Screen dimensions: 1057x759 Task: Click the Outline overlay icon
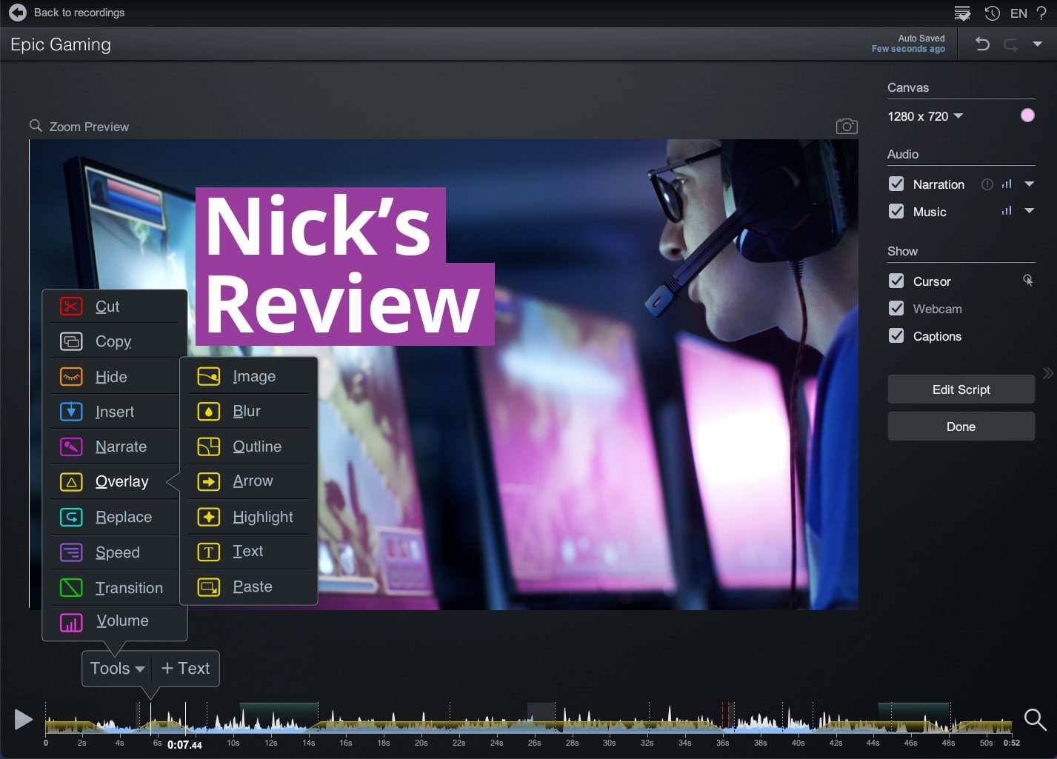[209, 447]
